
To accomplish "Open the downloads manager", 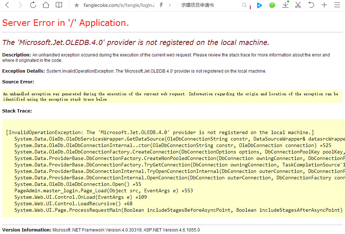I will click(x=285, y=5).
